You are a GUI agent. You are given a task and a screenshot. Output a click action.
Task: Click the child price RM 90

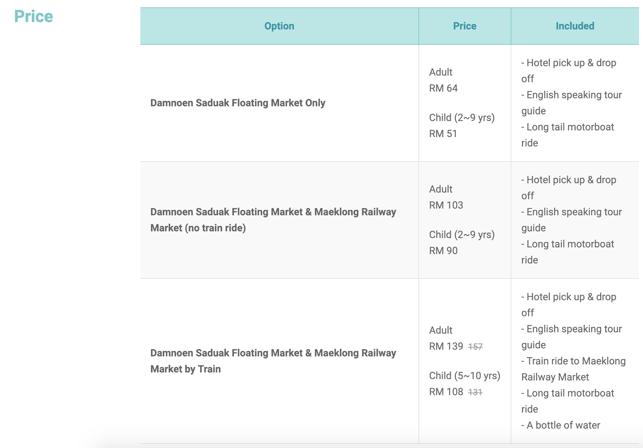click(443, 251)
